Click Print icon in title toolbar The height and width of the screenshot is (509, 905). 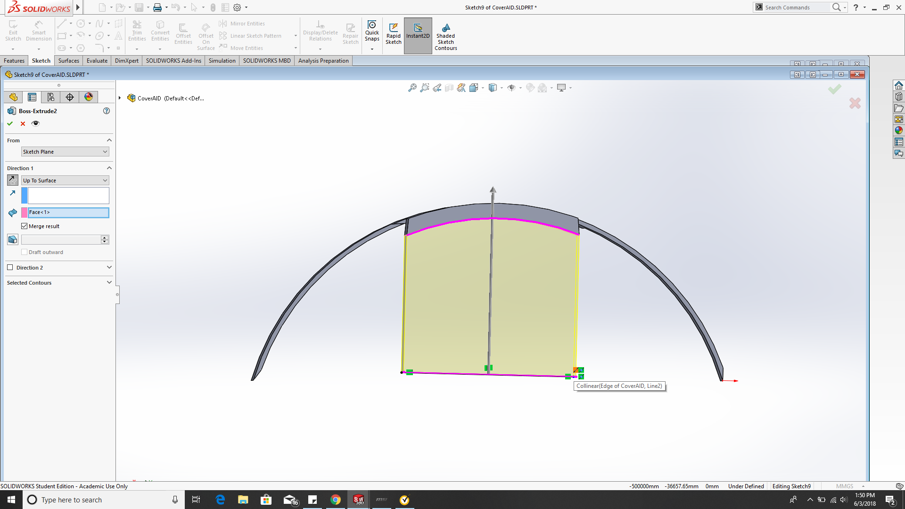click(x=157, y=8)
